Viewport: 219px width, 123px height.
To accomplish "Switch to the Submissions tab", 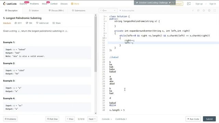I will coord(79,11).
